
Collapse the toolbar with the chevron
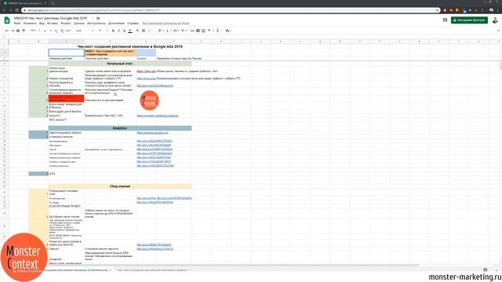pyautogui.click(x=498, y=31)
